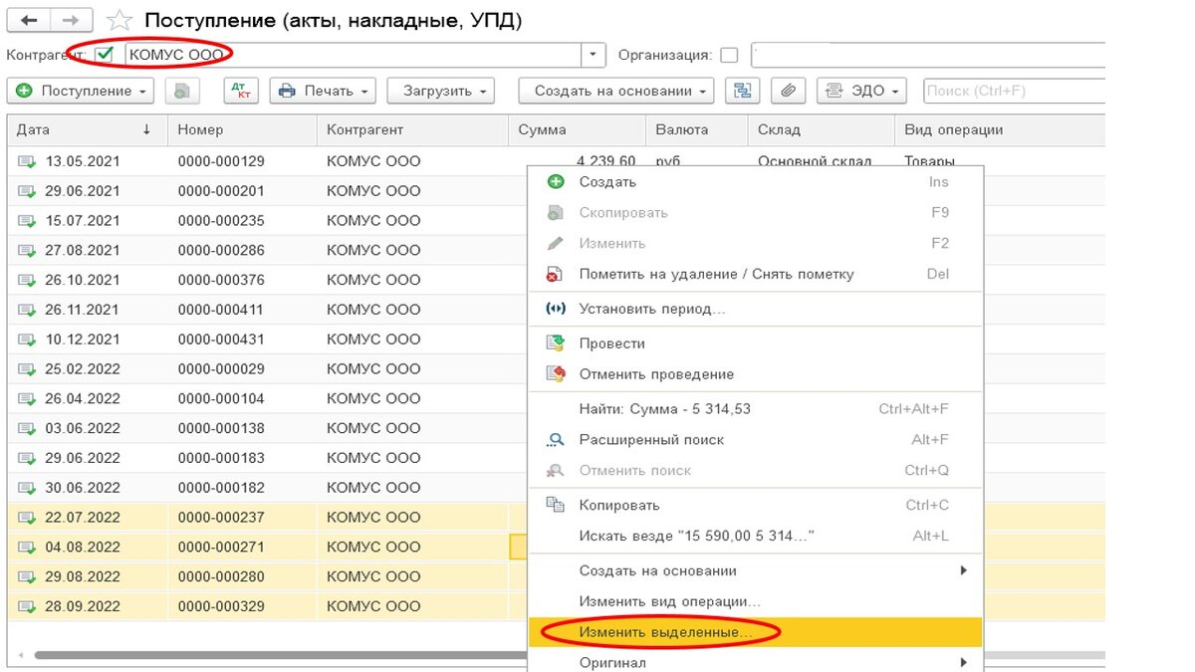Choose Копировать in context menu
Image resolution: width=1195 pixels, height=672 pixels.
(x=755, y=505)
